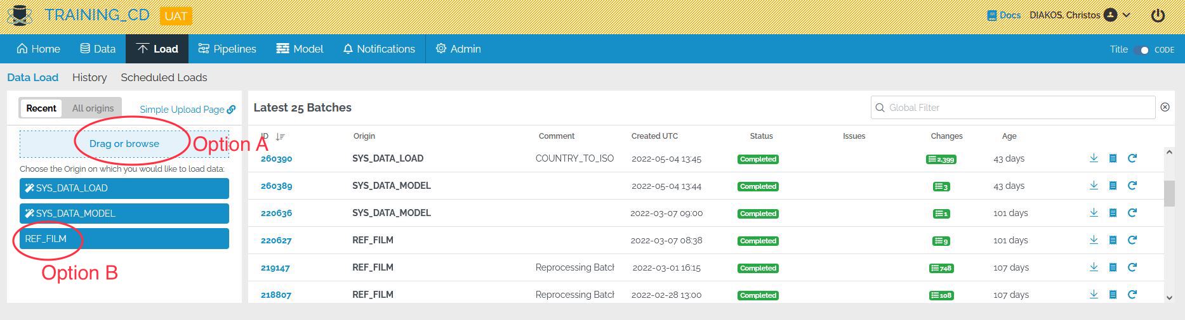
Task: Open the Notifications menu
Action: [x=379, y=49]
